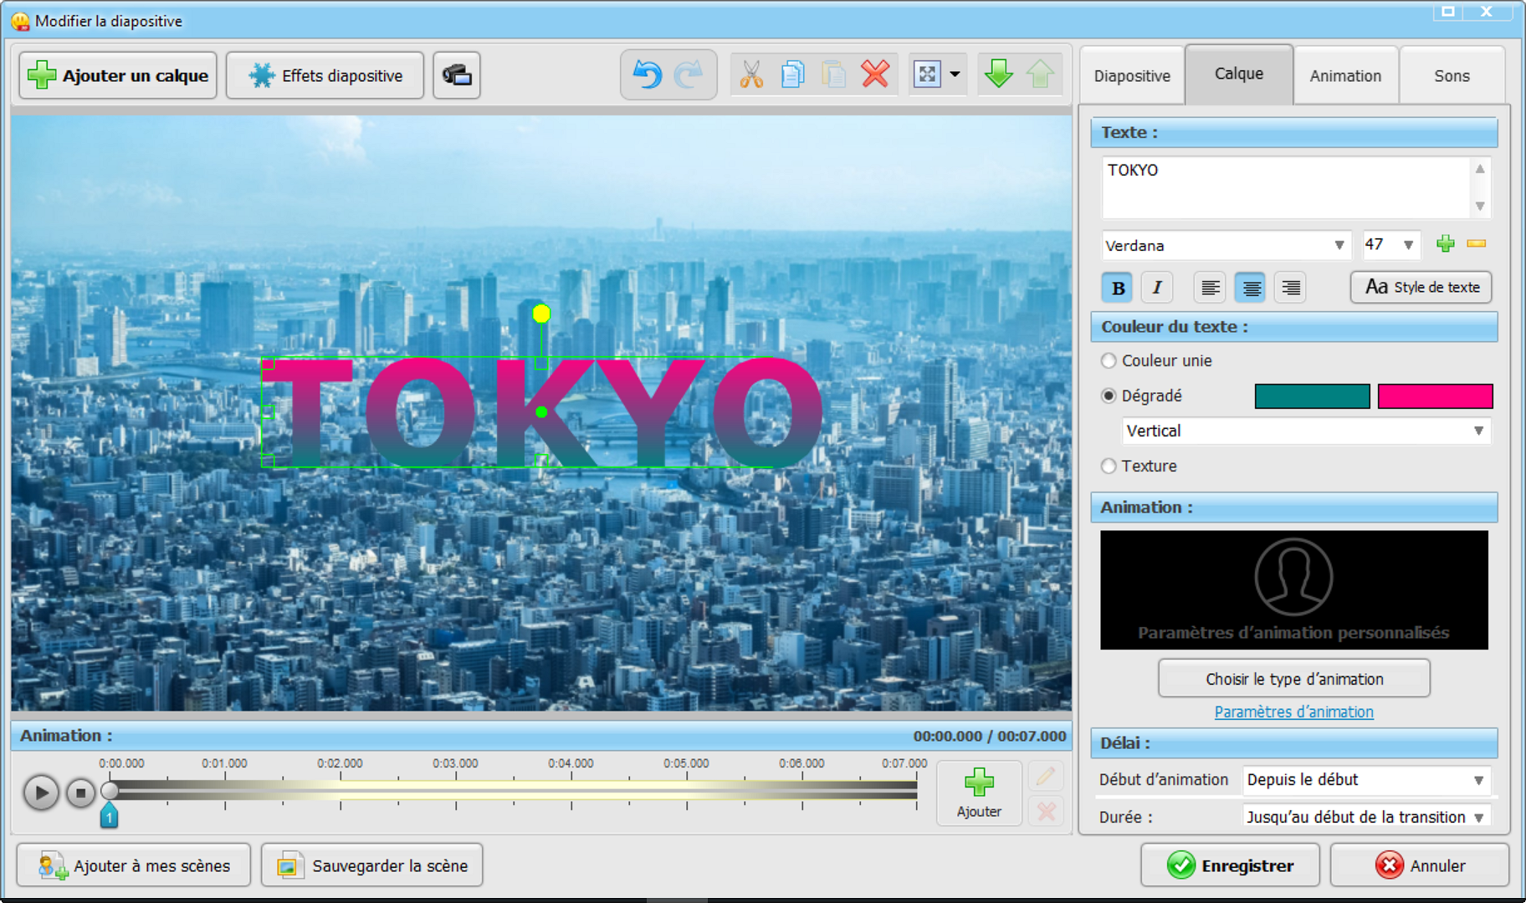
Task: Click the edit keyframe pencil icon
Action: pyautogui.click(x=1046, y=777)
